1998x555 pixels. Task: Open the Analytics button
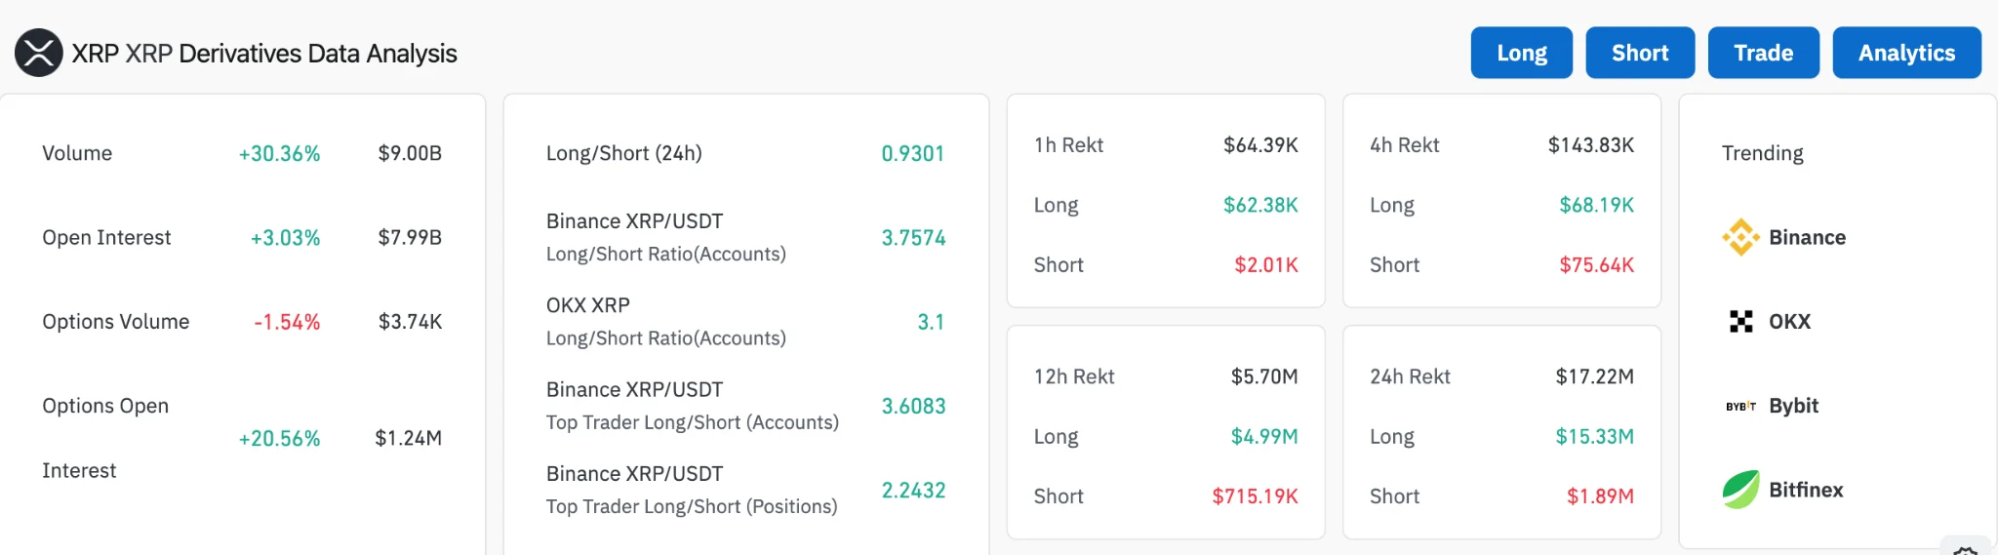1906,53
